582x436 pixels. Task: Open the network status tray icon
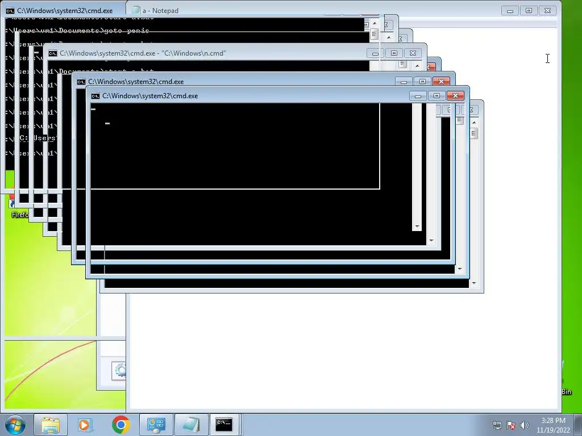coord(497,425)
